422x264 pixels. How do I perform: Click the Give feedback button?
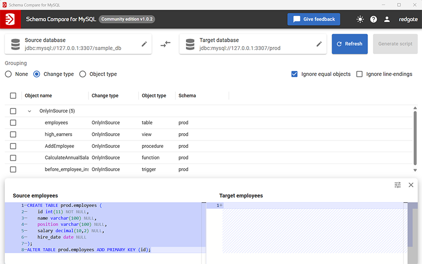(313, 19)
